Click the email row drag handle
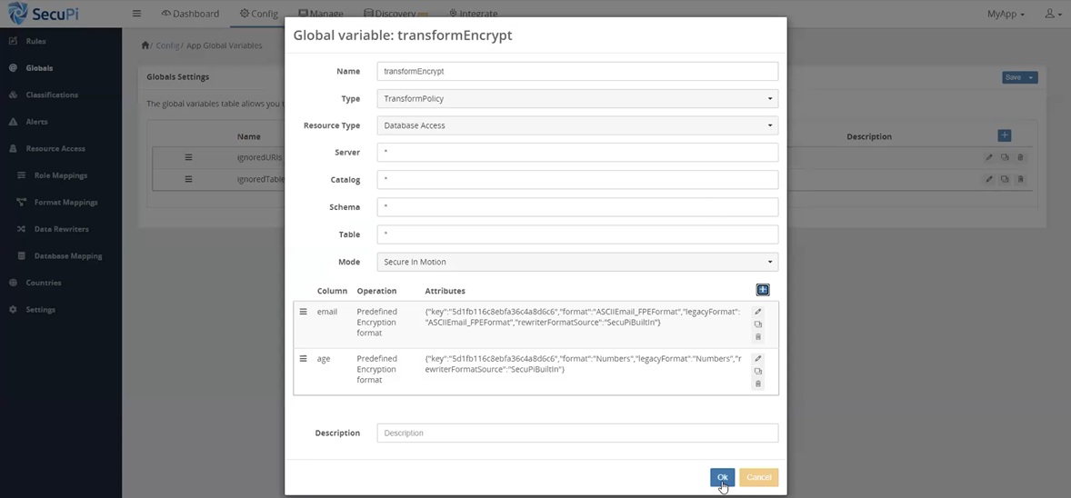This screenshot has height=498, width=1071. click(304, 312)
